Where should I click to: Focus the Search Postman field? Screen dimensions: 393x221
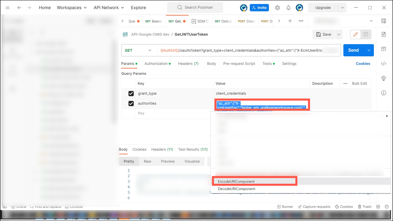pos(195,8)
